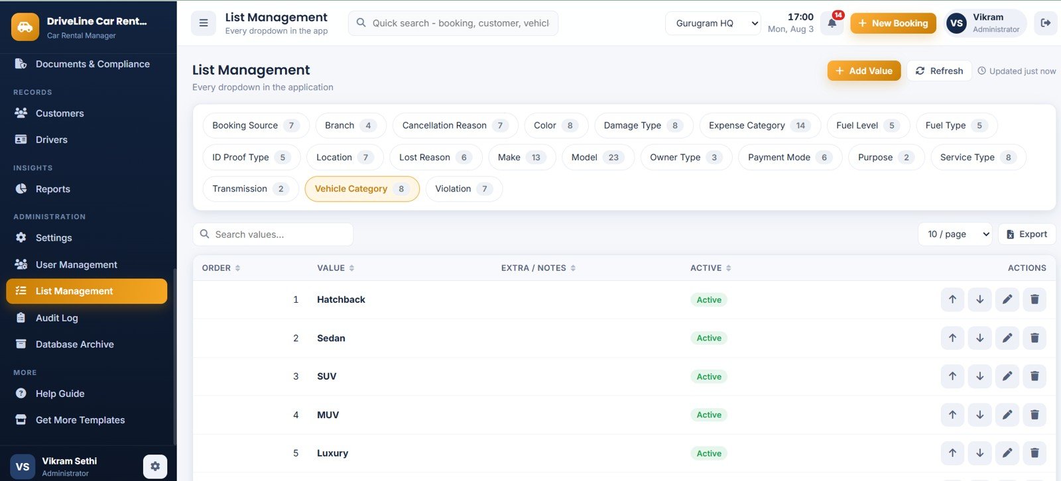Click the Active badge for Luxury
This screenshot has width=1061, height=481.
click(709, 453)
